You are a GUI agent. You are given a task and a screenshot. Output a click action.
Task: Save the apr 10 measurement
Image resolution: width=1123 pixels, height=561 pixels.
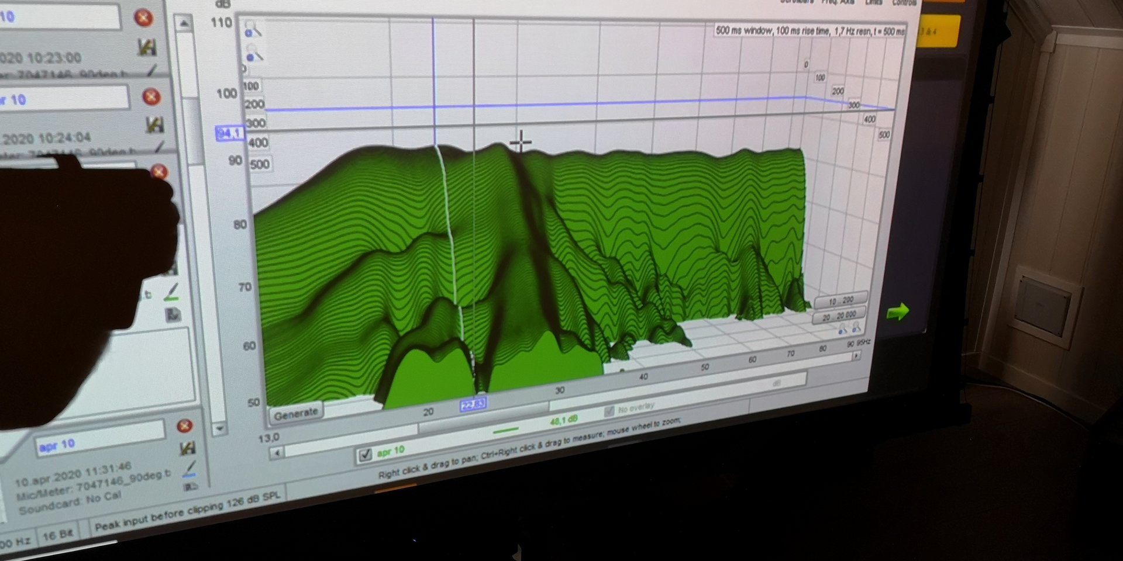[x=187, y=448]
